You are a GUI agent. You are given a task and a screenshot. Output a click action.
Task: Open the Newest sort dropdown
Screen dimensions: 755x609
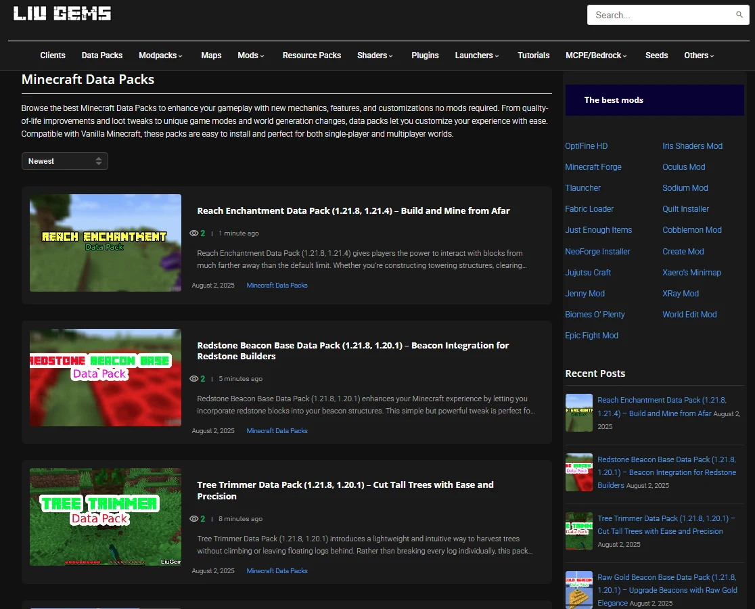point(64,161)
